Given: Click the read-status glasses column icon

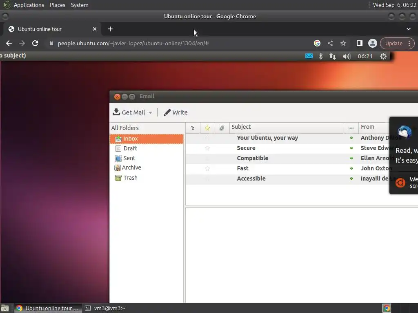Looking at the screenshot, I should click(x=351, y=128).
